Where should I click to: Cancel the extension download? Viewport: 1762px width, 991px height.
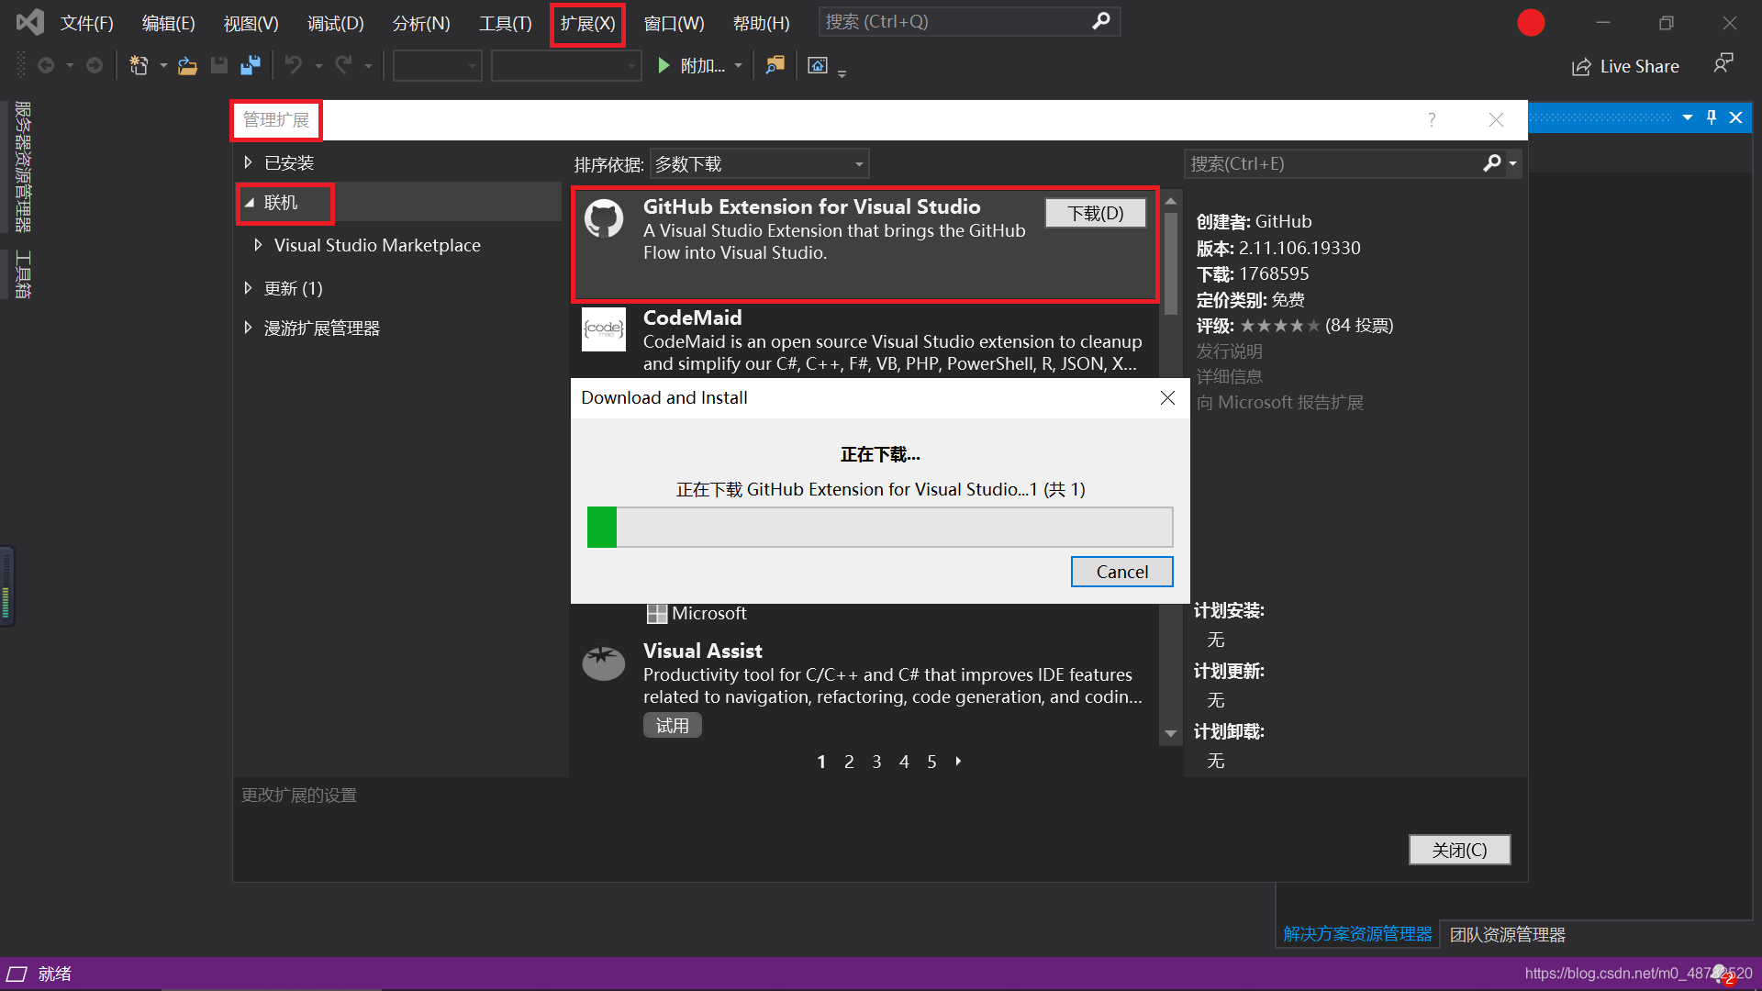pos(1121,572)
